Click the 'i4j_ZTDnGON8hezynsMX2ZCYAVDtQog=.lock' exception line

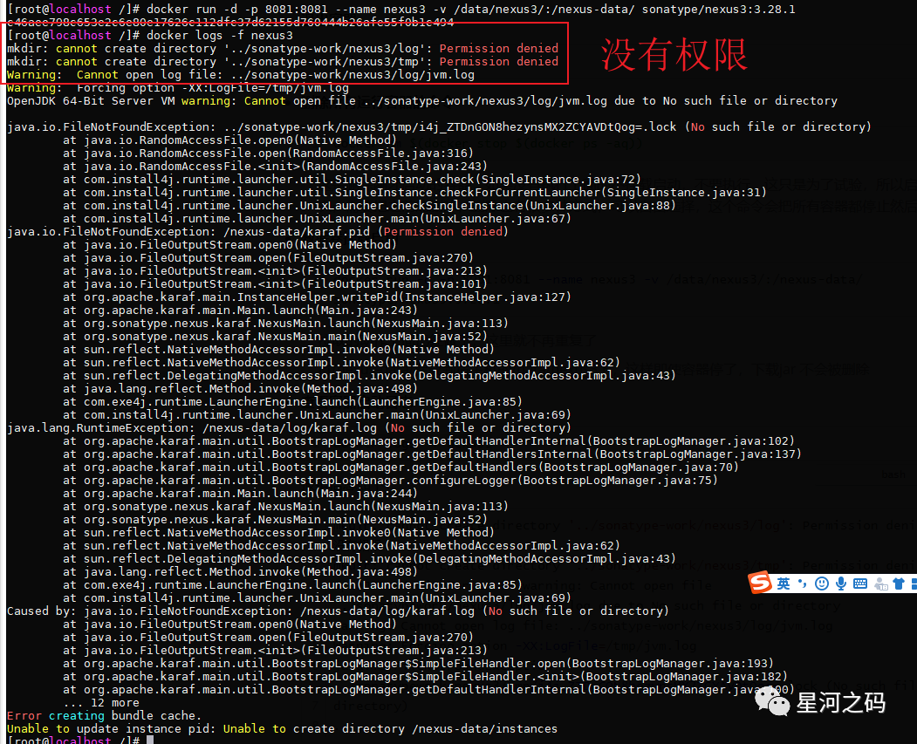tap(439, 126)
